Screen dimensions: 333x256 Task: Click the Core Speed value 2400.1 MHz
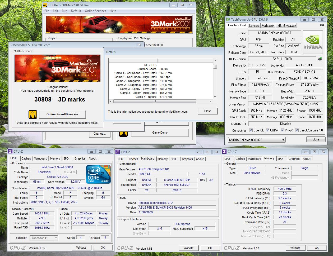tap(42, 214)
